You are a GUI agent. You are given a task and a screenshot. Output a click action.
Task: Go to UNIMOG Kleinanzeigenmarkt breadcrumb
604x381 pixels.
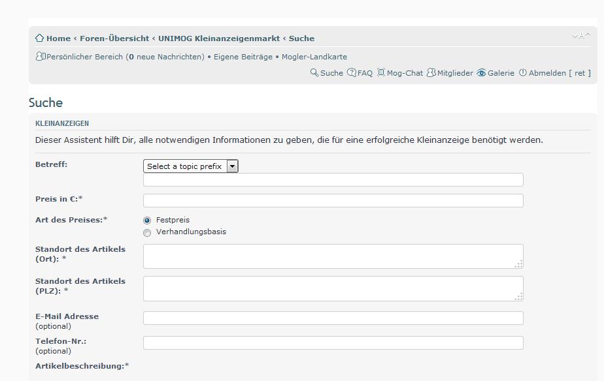[x=218, y=38]
